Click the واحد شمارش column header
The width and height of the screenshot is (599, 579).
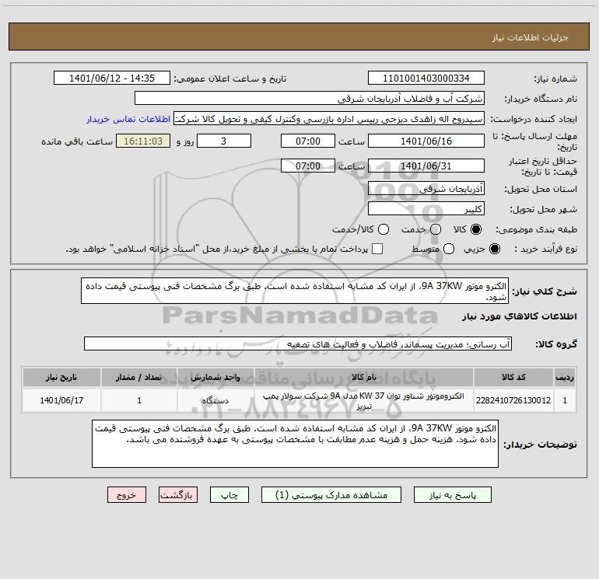(x=215, y=377)
